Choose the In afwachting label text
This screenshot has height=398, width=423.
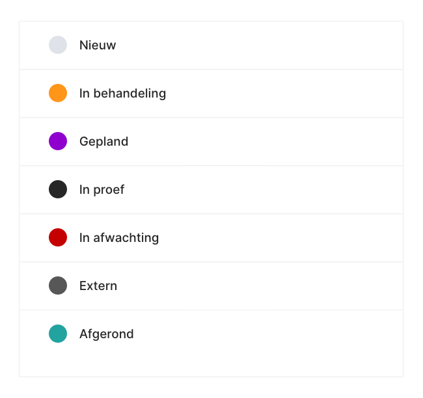[x=119, y=238]
